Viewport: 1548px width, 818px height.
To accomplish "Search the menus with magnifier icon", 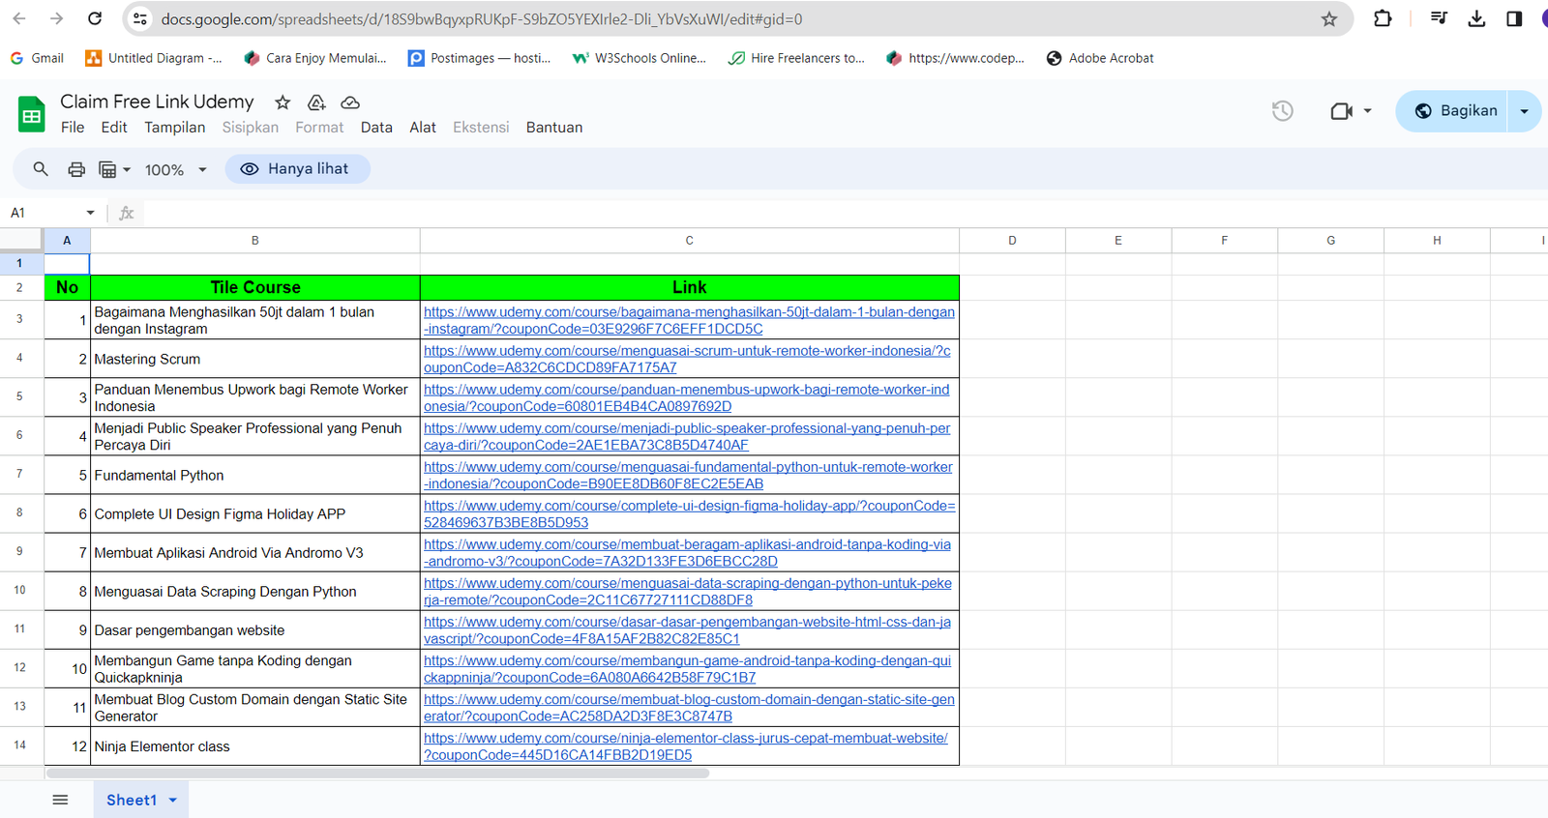I will [41, 169].
